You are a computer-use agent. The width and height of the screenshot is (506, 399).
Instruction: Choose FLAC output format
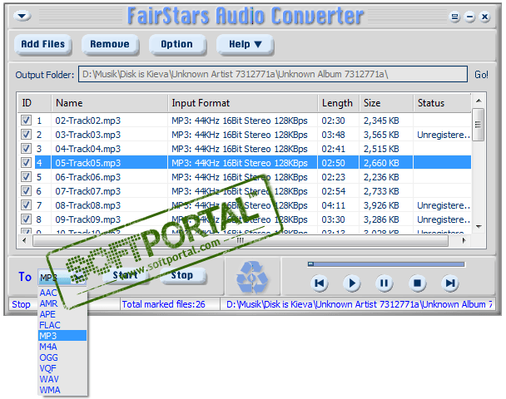coord(62,325)
